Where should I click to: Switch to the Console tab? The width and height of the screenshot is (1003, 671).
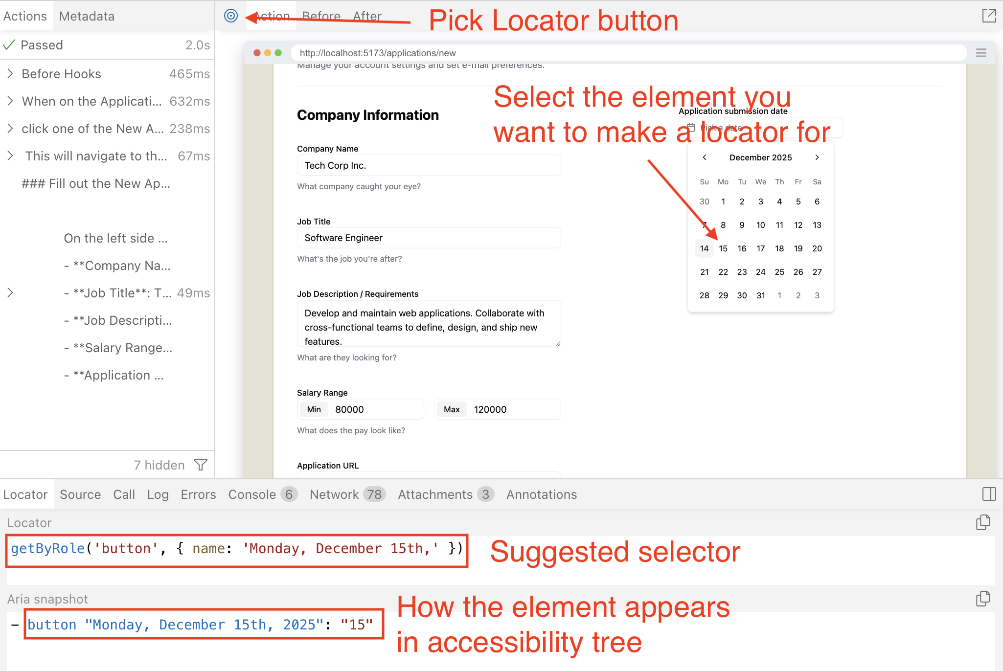253,494
